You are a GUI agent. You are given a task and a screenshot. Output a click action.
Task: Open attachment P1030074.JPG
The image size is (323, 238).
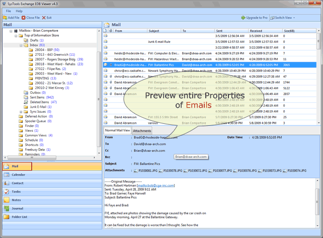click(295, 171)
